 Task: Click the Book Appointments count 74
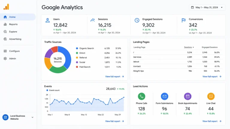pos(187,109)
